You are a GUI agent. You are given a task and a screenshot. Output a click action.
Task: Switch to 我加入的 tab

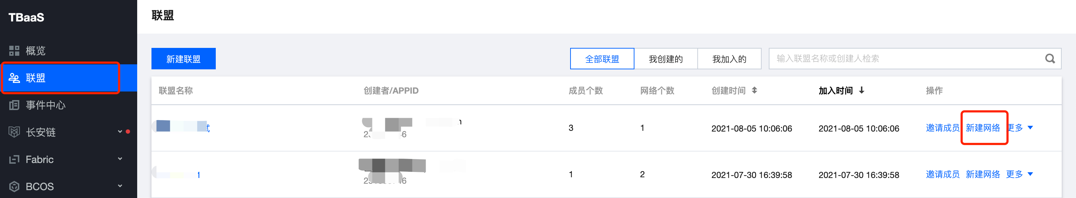click(x=729, y=59)
